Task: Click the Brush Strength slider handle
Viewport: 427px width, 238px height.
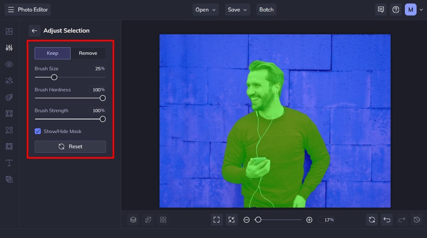Action: 103,119
